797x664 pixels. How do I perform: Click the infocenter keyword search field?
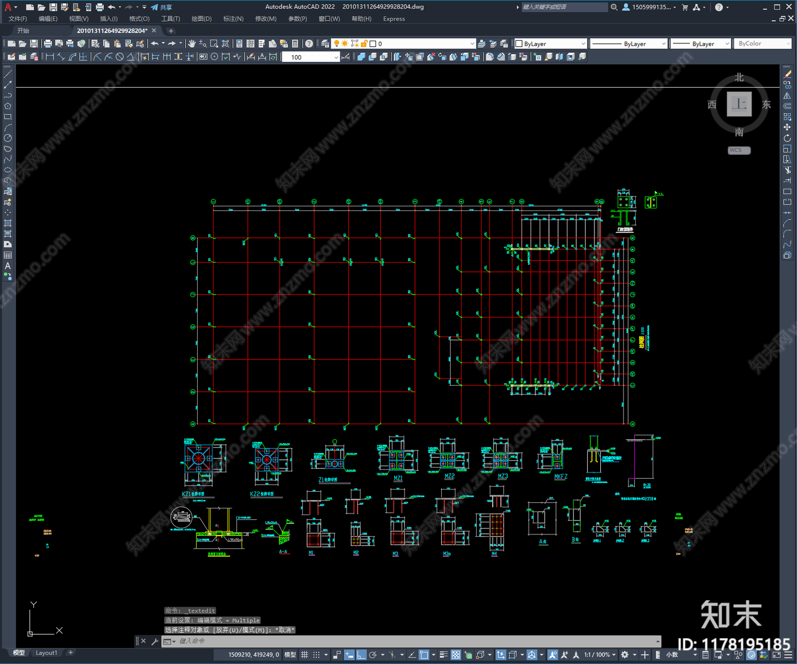(564, 7)
